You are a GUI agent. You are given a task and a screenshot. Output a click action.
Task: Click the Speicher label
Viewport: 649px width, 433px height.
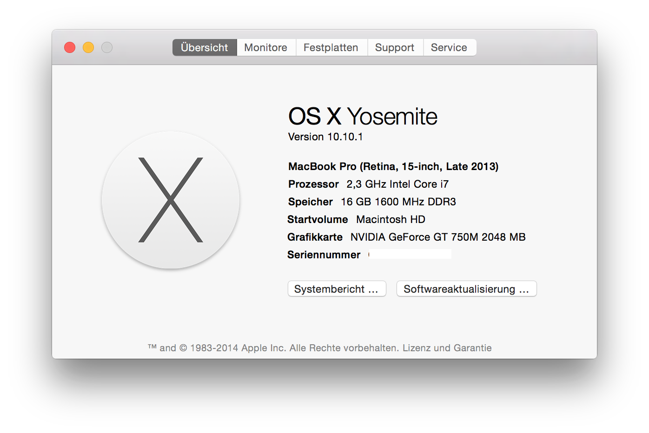[x=311, y=202]
